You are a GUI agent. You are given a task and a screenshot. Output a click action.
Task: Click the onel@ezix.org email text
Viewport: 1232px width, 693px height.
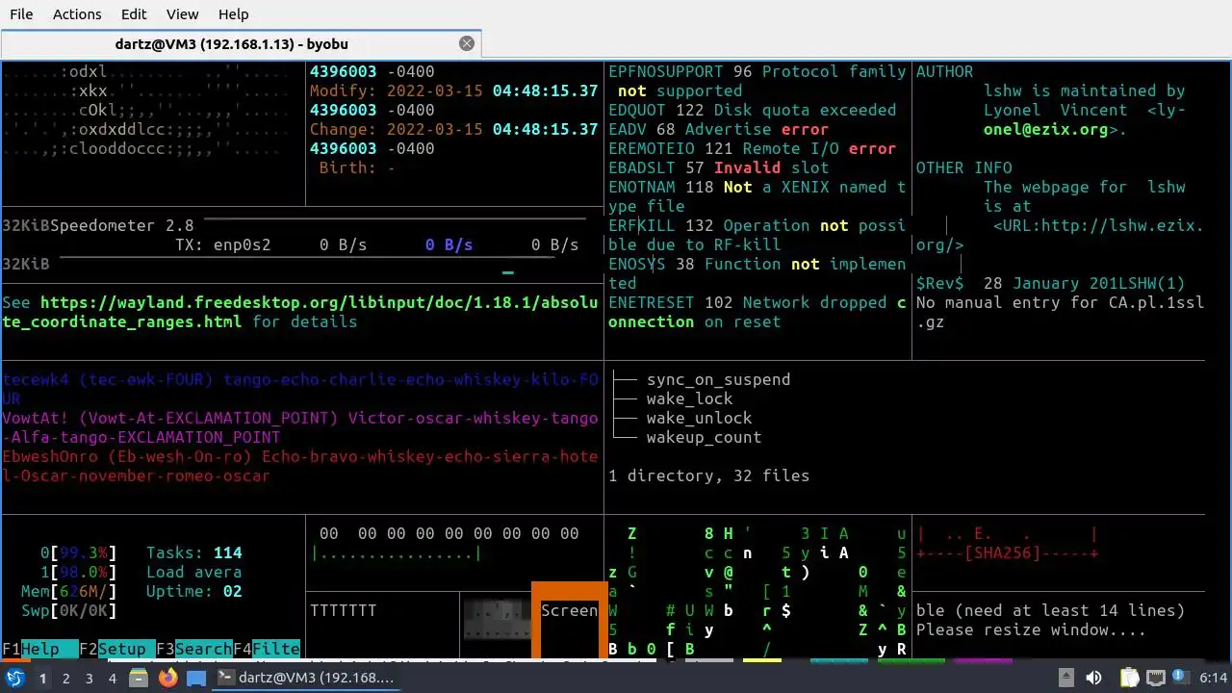pyautogui.click(x=1045, y=129)
